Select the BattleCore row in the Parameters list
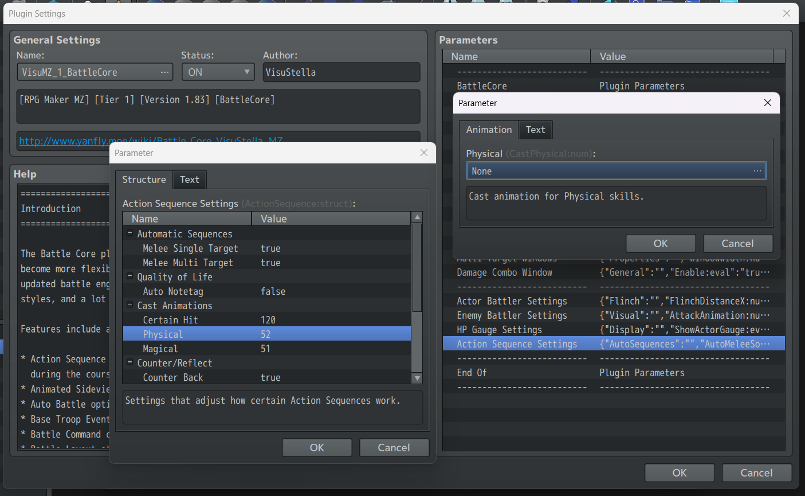Image resolution: width=805 pixels, height=496 pixels. (x=614, y=86)
